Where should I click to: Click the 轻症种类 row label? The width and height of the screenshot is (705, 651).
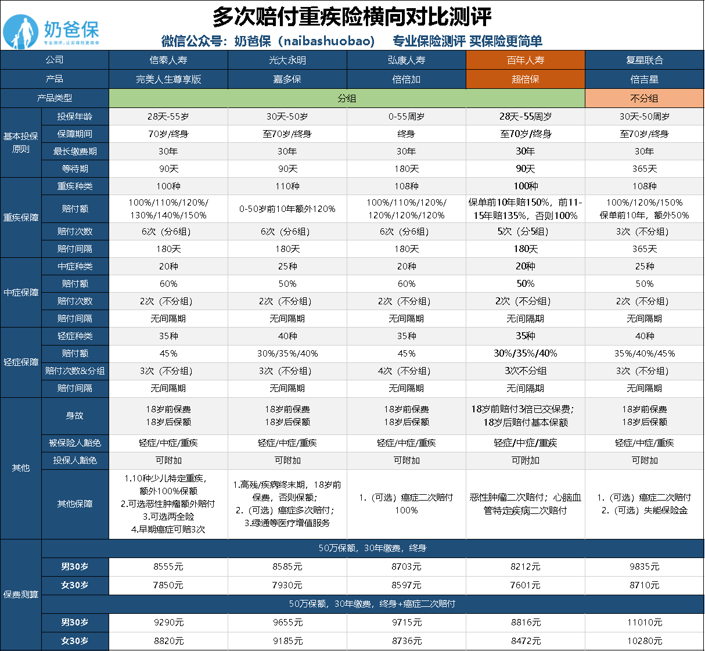pyautogui.click(x=75, y=336)
